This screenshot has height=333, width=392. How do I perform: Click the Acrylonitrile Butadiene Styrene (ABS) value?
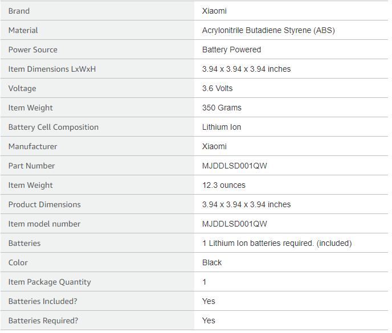point(268,31)
